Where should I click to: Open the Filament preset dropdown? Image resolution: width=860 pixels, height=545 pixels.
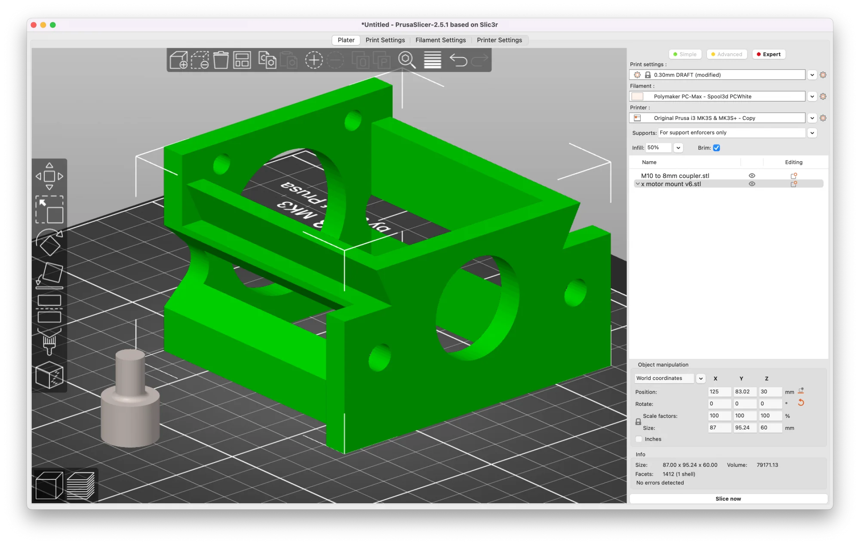(x=812, y=96)
